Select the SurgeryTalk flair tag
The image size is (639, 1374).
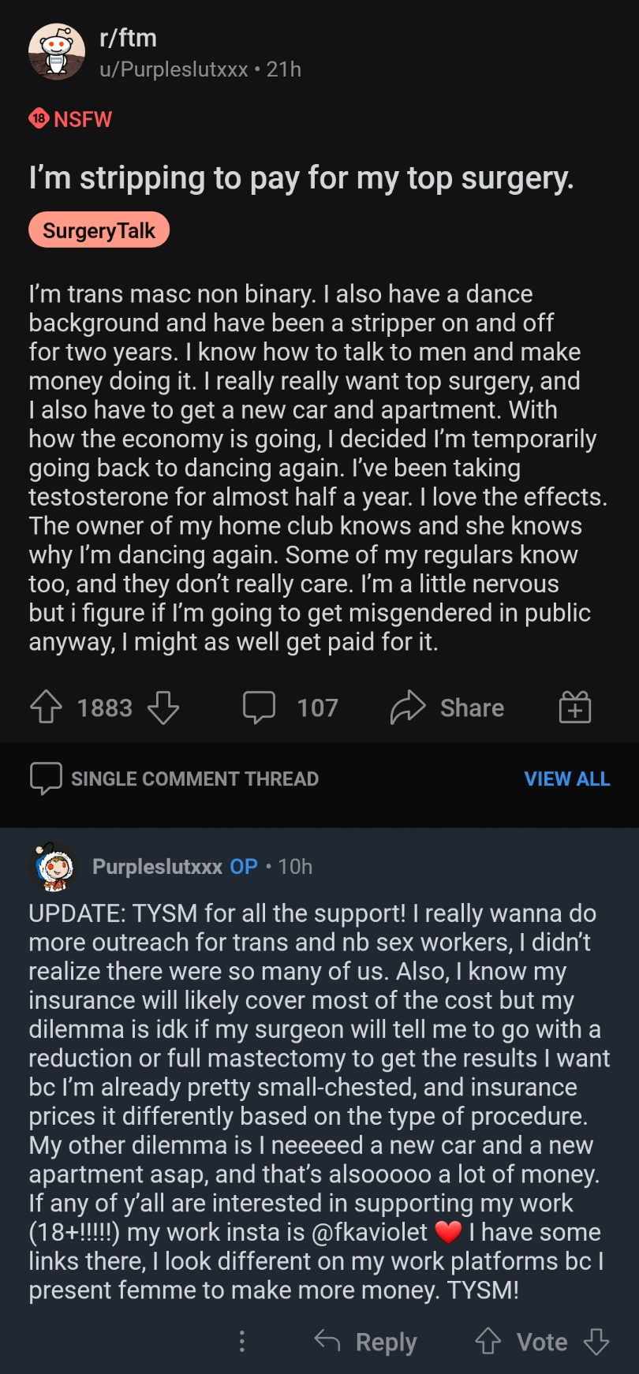pos(99,230)
